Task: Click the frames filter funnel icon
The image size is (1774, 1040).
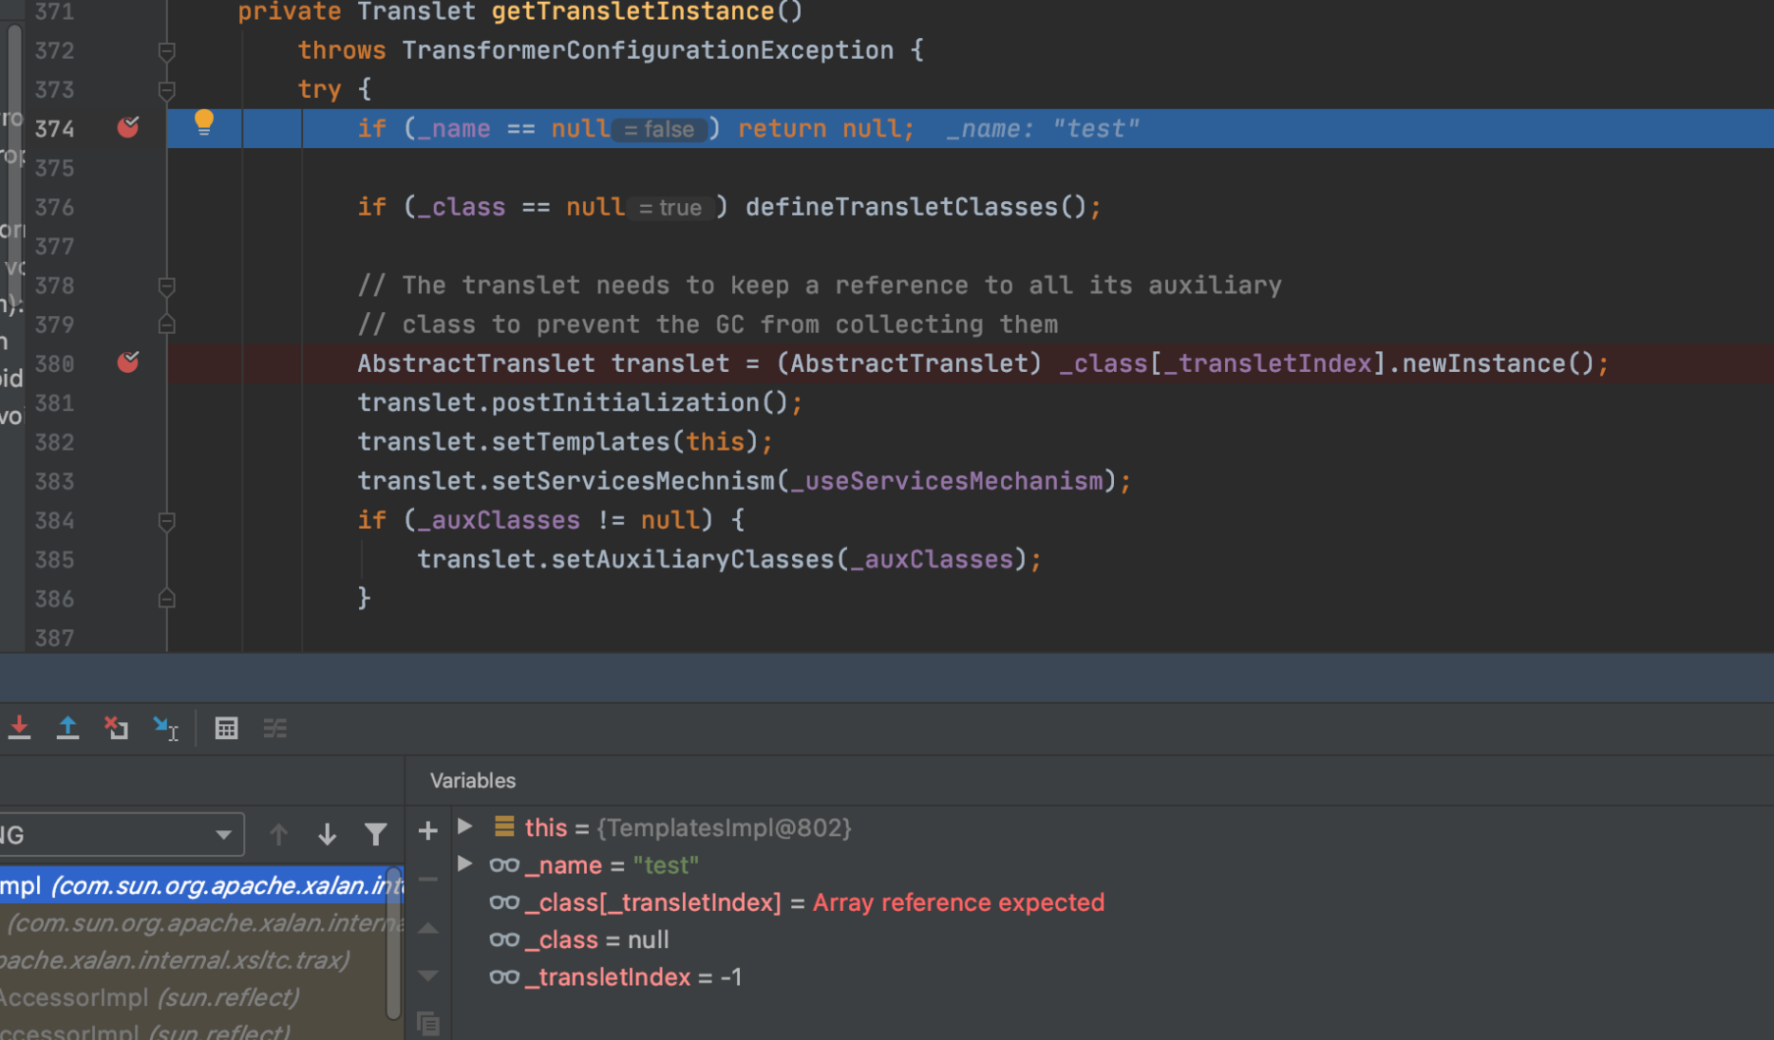Action: tap(376, 834)
